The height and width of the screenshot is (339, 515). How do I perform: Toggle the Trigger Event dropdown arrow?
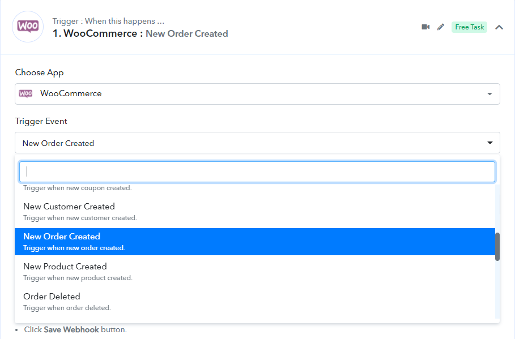coord(490,143)
